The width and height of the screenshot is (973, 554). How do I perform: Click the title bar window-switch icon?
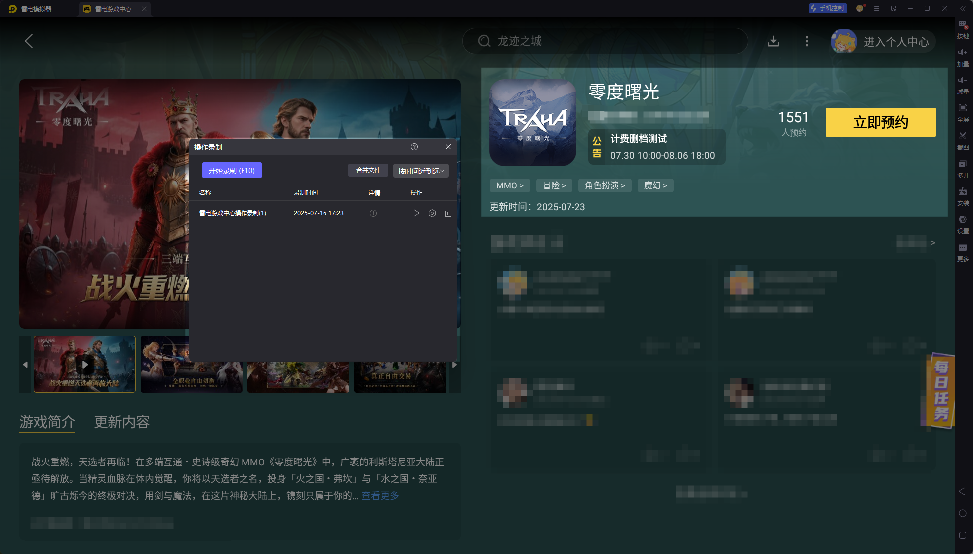click(893, 8)
